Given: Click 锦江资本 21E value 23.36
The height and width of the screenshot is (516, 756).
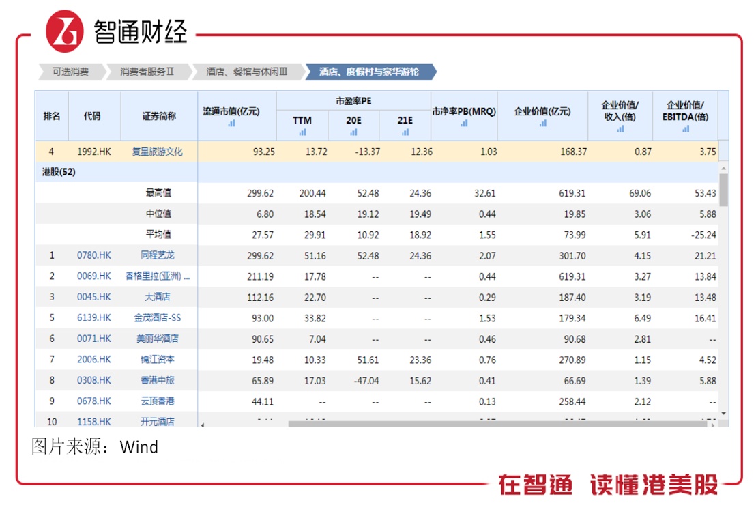Looking at the screenshot, I should pos(420,360).
